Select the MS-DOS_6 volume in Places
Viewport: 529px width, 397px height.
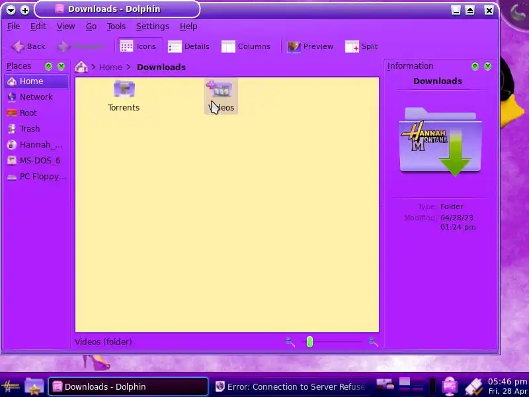tap(36, 161)
